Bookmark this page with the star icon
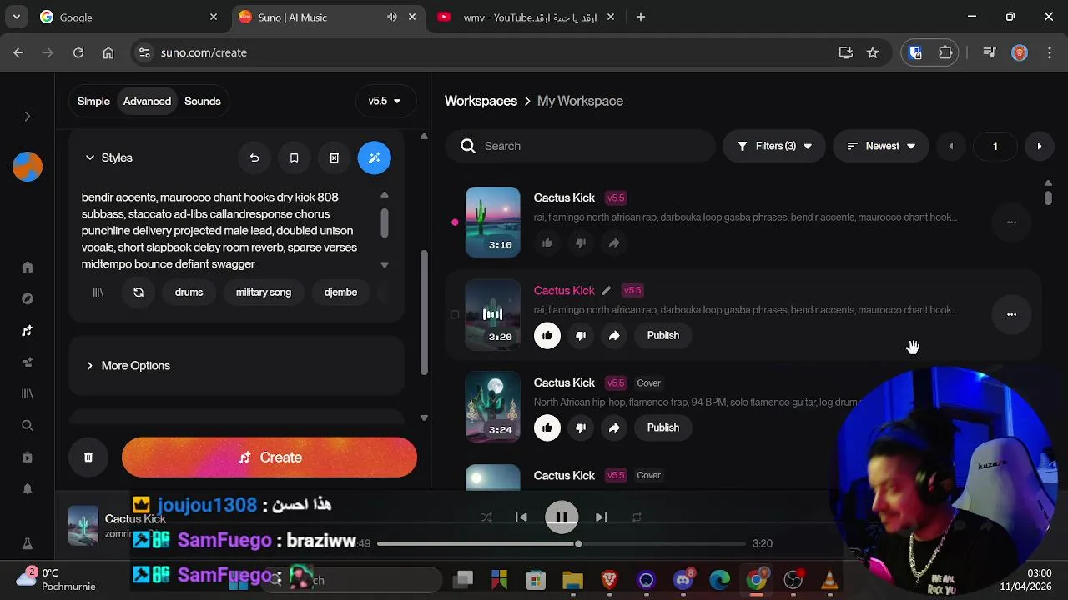The width and height of the screenshot is (1068, 600). (873, 52)
